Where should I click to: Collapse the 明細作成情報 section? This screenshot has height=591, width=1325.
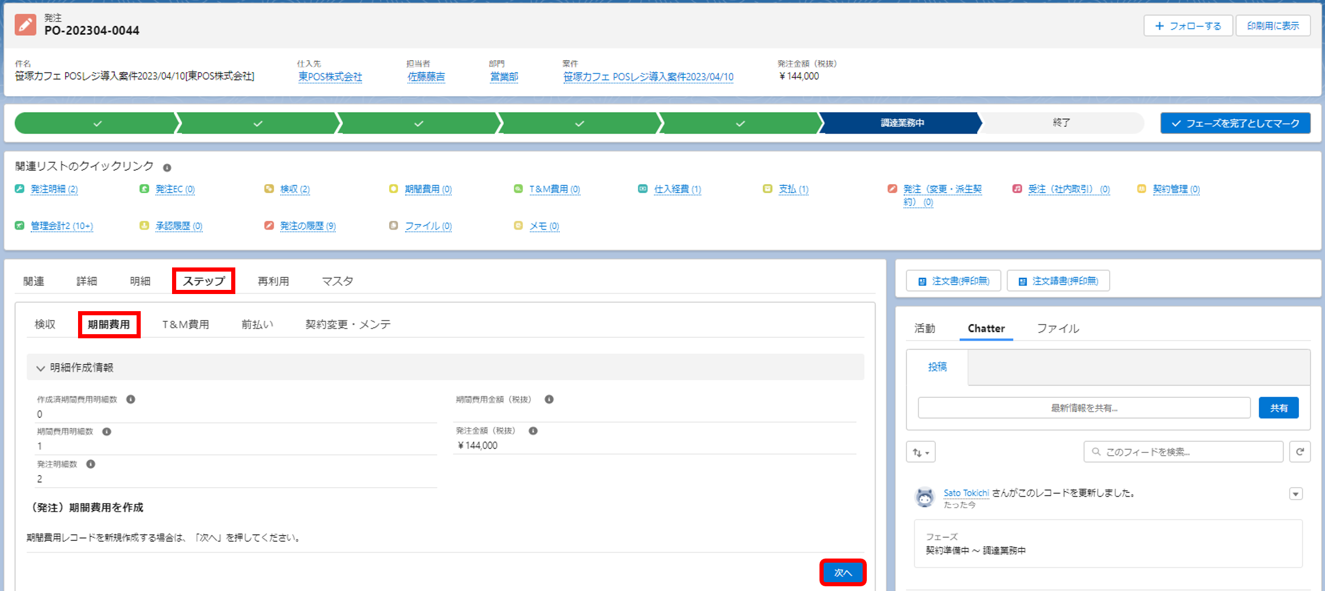pyautogui.click(x=40, y=368)
